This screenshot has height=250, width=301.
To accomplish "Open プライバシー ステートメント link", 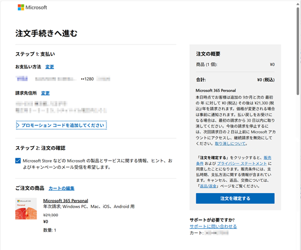I will 242,164.
